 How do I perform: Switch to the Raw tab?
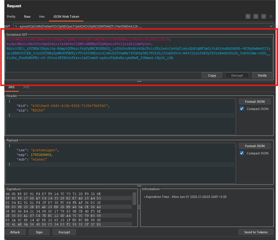(27, 17)
